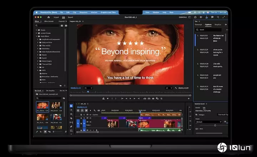The width and height of the screenshot is (257, 157).
Task: Expand the Presets folder in Effects
Action: [x=37, y=30]
